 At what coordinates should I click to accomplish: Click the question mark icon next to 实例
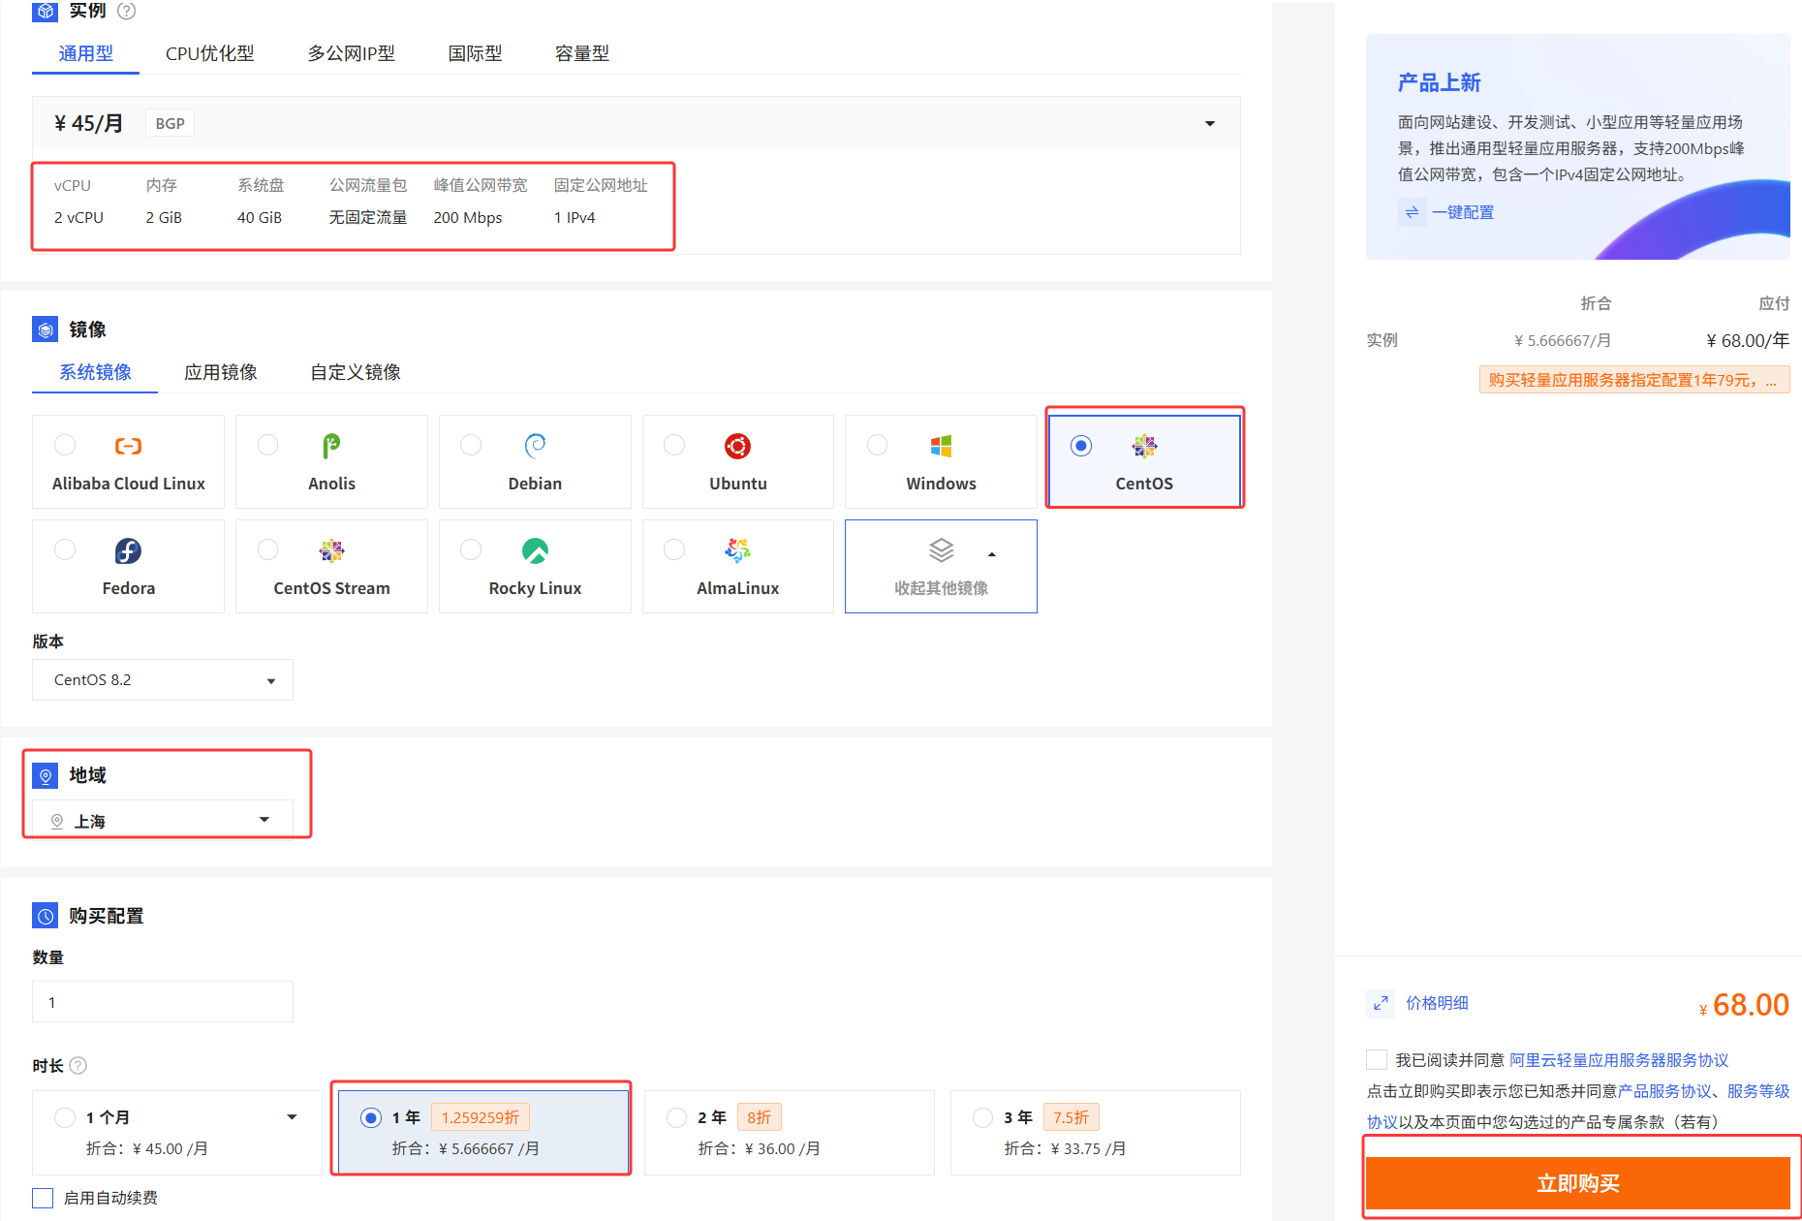tap(126, 12)
